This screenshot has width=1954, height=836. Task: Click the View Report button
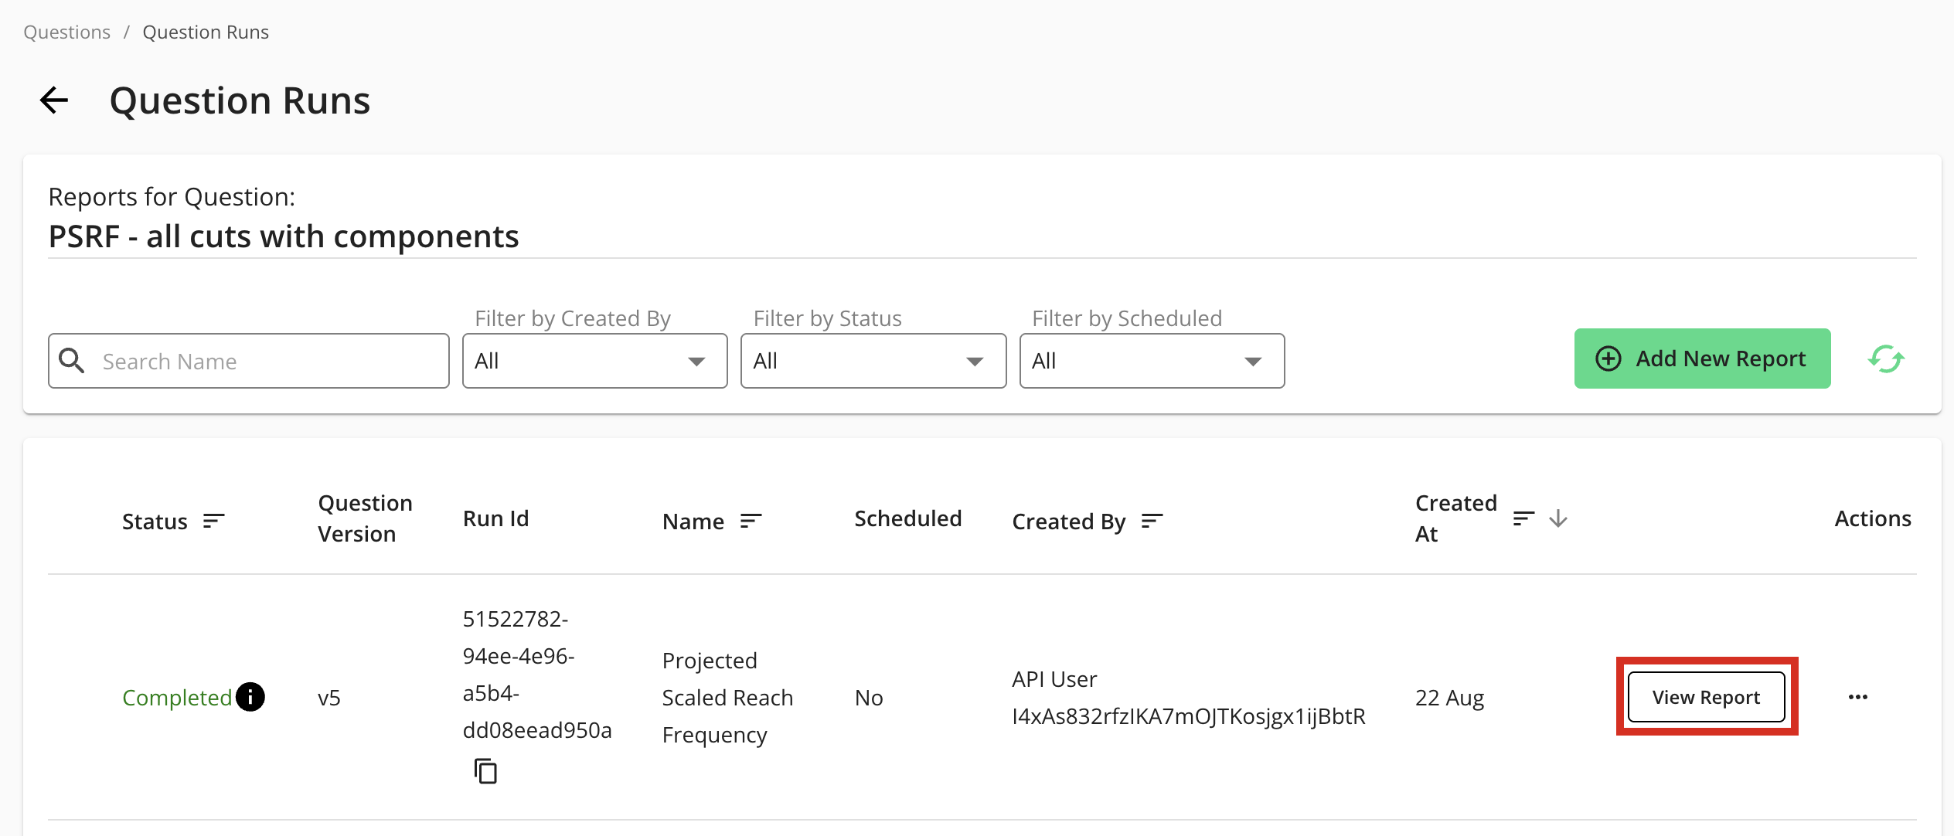click(1706, 697)
